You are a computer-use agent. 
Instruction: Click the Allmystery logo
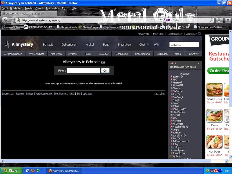pos(19,44)
